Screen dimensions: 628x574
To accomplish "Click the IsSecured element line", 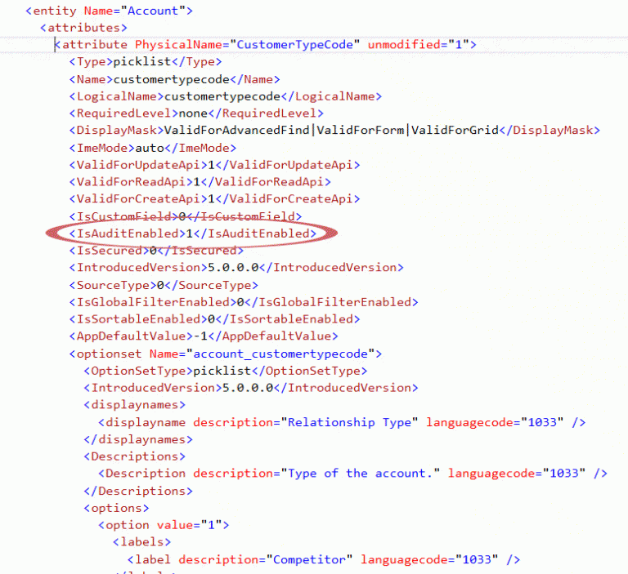I will coord(156,251).
